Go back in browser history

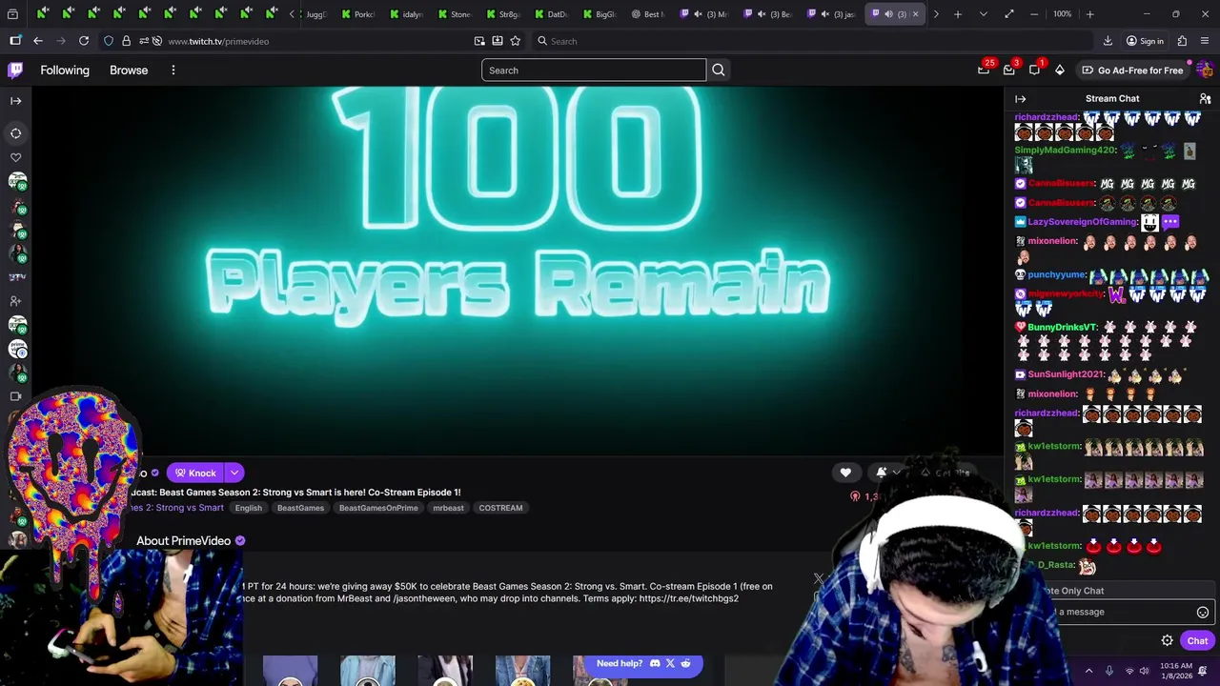click(x=38, y=41)
